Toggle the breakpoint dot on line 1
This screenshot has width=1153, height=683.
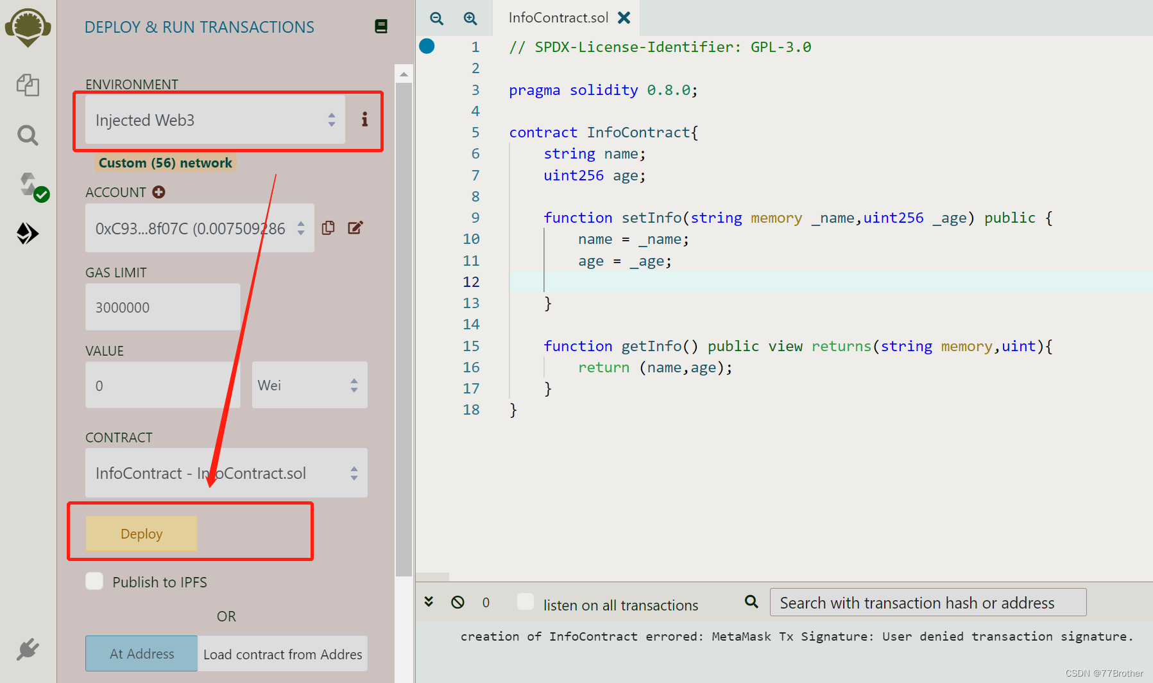(427, 46)
